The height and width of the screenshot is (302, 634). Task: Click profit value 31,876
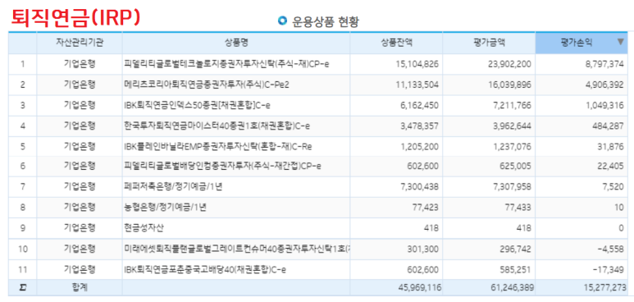tap(611, 147)
